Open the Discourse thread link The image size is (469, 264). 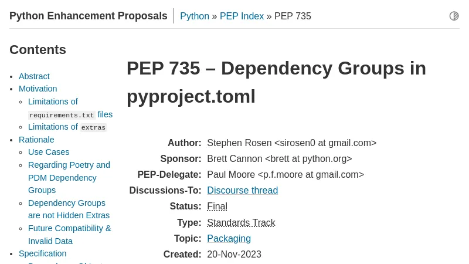[x=242, y=190]
